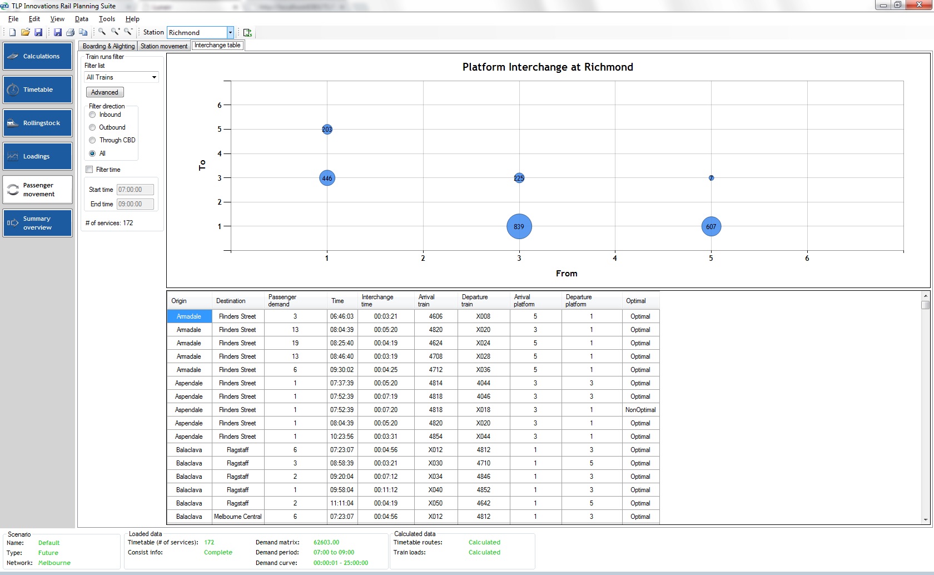Click the 62603.00 demand matrix value
Screen dimensions: 934x575
[x=326, y=542]
